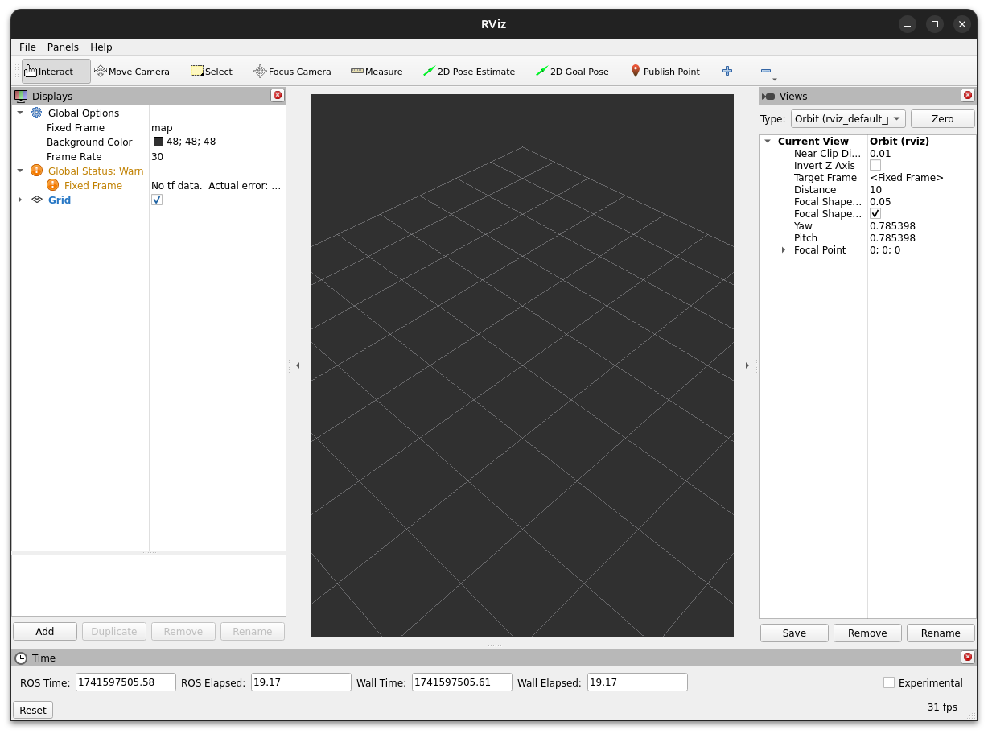The image size is (988, 734).
Task: Activate the Move Camera tool
Action: [132, 71]
